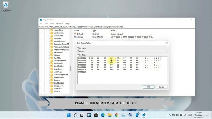The width and height of the screenshot is (212, 119).
Task: Open taskbar Search
Action: tap(76, 115)
